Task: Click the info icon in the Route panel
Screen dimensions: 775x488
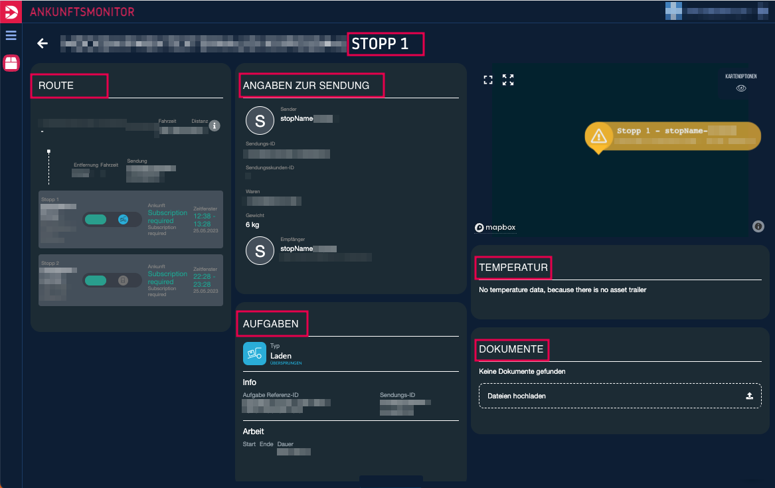Action: point(215,125)
